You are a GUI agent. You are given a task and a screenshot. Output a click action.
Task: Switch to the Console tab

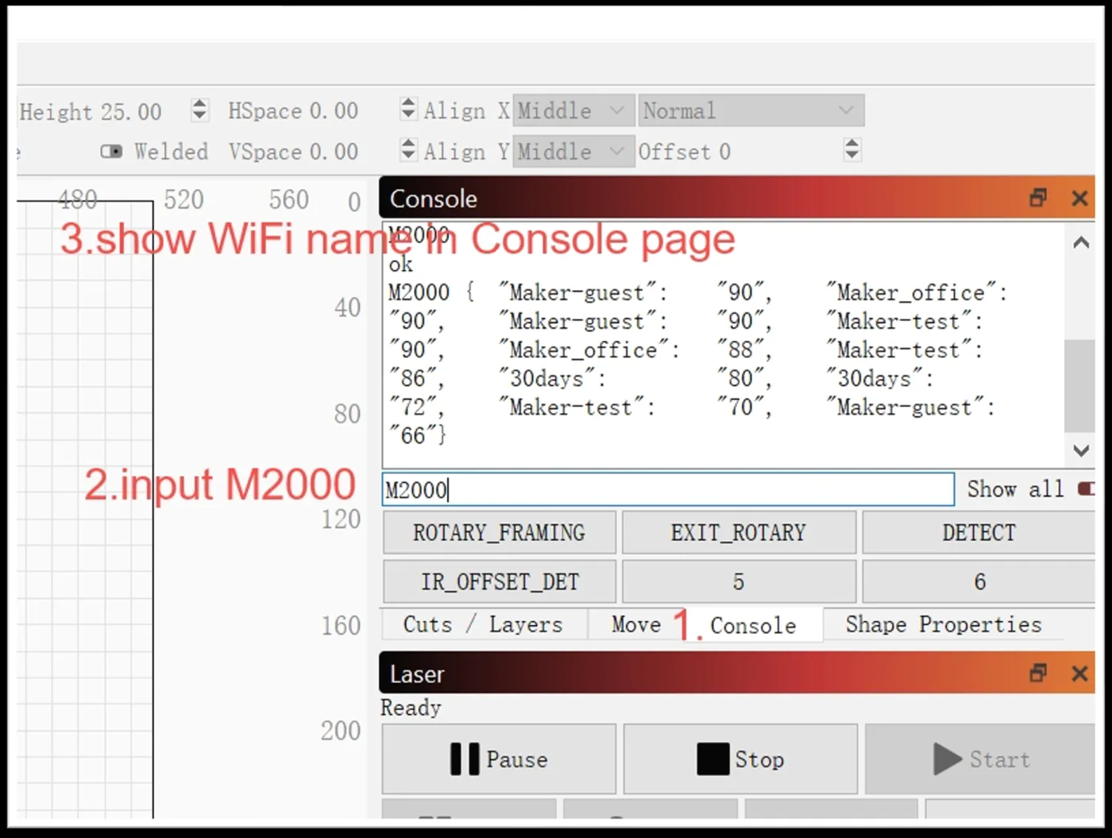click(x=752, y=625)
